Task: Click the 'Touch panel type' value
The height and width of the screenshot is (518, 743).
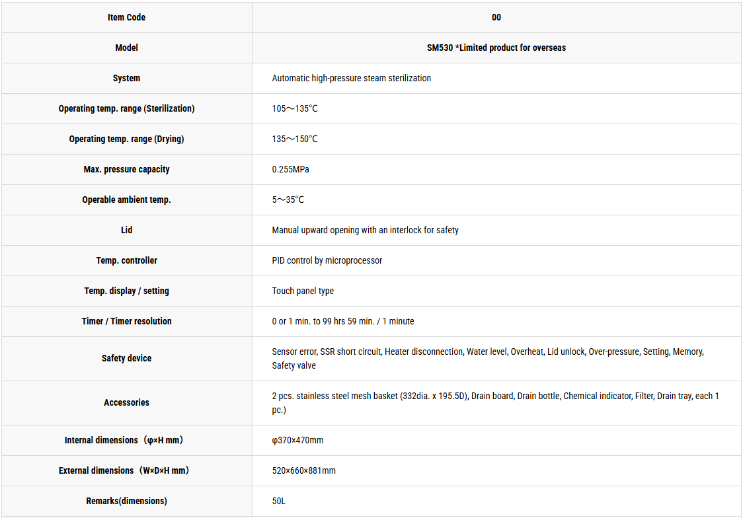Action: tap(303, 291)
